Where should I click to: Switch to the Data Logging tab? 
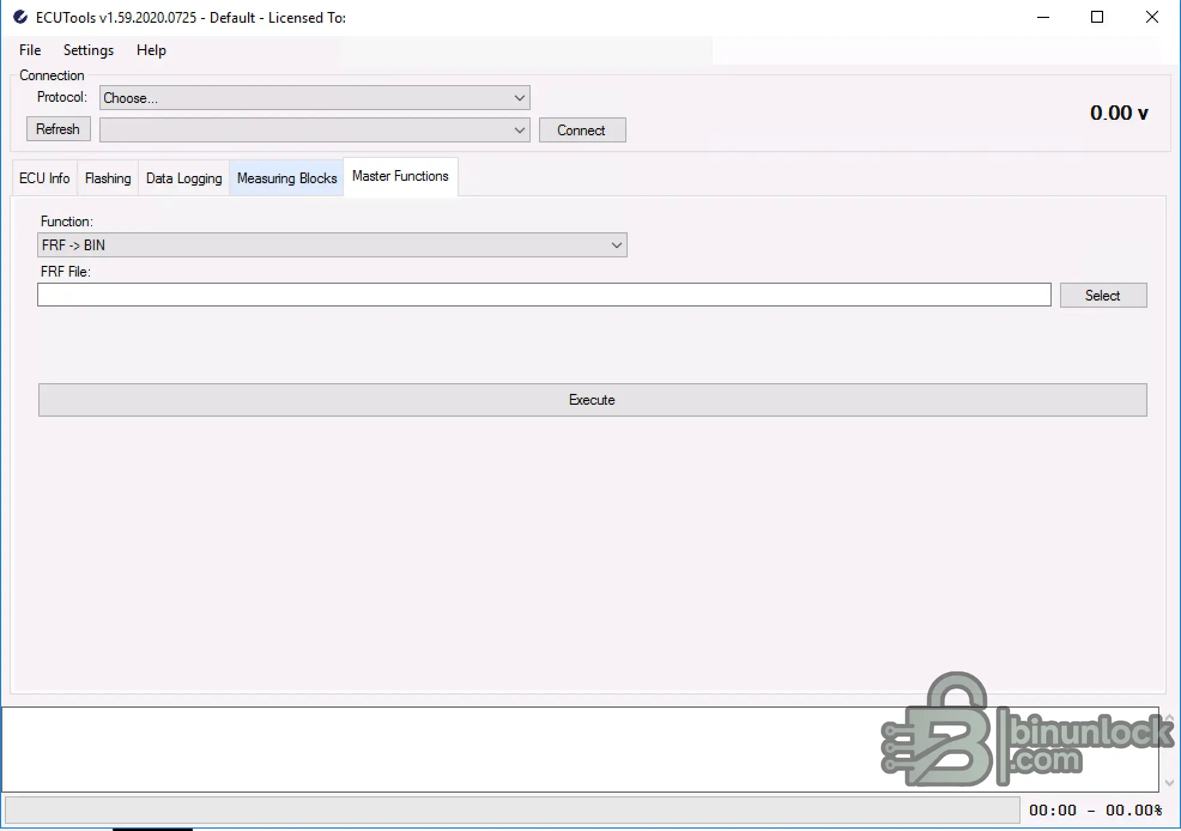(x=184, y=178)
